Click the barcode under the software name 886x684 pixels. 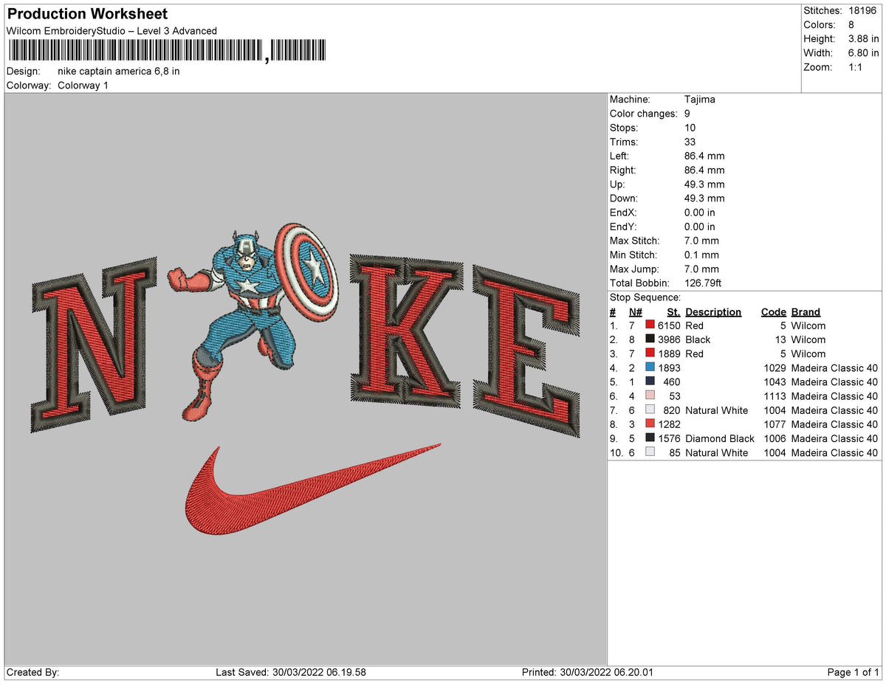166,50
